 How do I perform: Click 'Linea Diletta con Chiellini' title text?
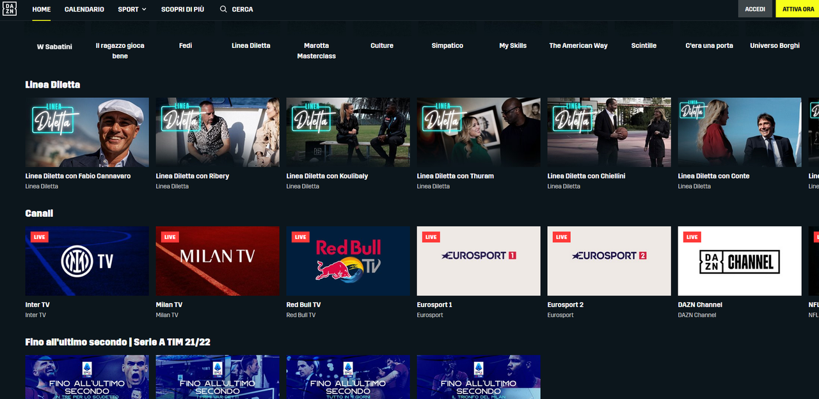pos(586,176)
